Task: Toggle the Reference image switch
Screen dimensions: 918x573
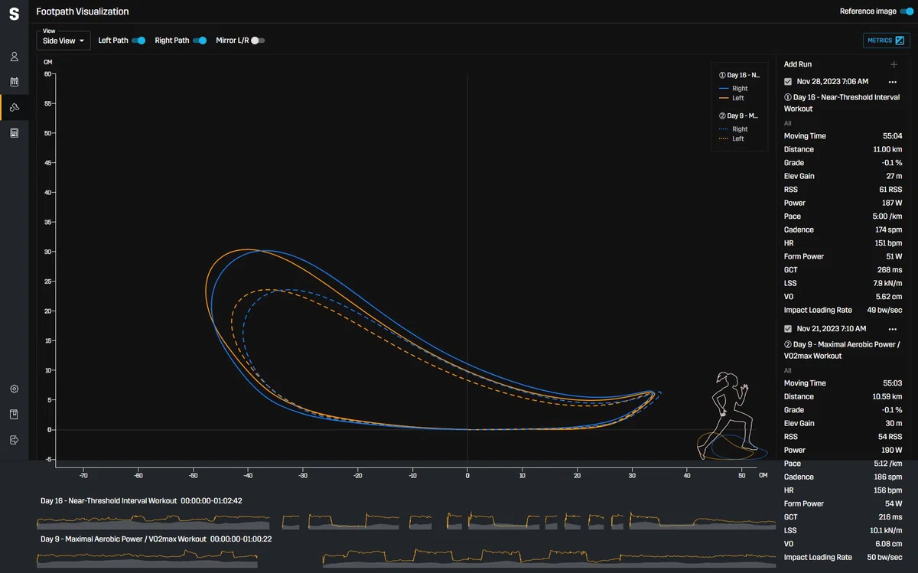Action: pos(907,11)
